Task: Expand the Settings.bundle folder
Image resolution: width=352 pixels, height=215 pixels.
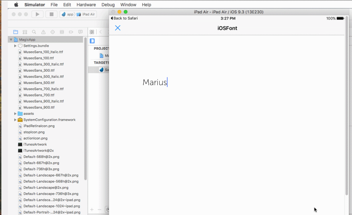Action: click(15, 46)
